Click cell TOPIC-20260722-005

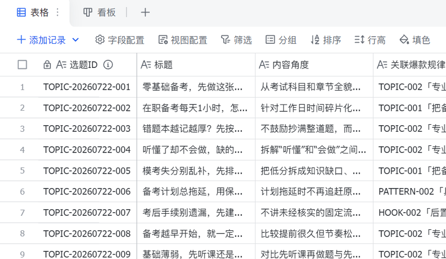87,170
